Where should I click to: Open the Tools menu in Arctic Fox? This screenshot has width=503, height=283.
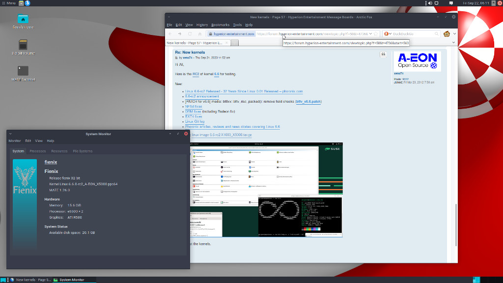[237, 25]
